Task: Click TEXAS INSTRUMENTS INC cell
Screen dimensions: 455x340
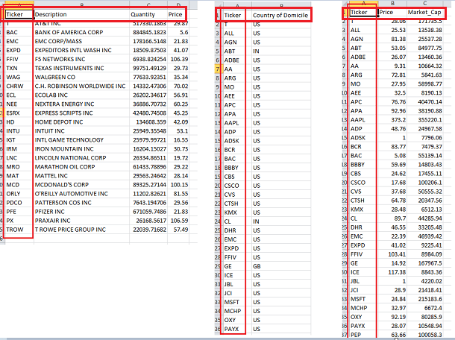Action: pyautogui.click(x=81, y=68)
